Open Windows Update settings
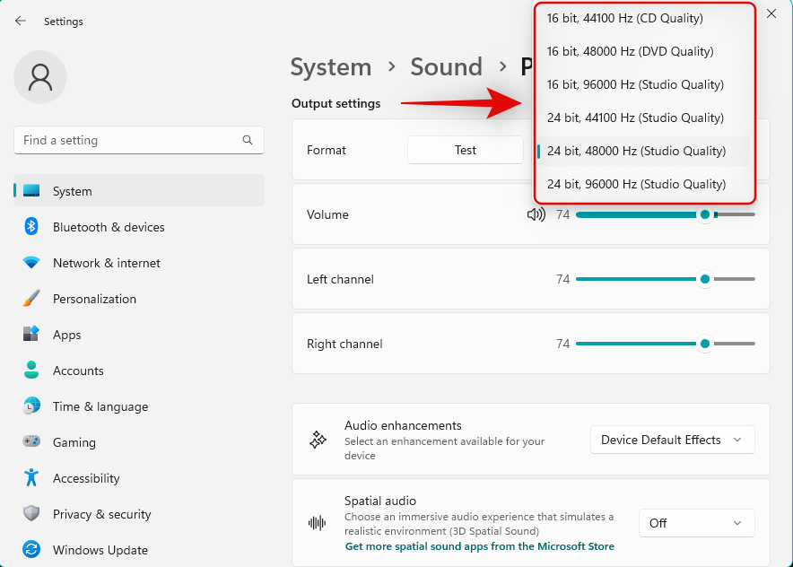 click(x=100, y=550)
